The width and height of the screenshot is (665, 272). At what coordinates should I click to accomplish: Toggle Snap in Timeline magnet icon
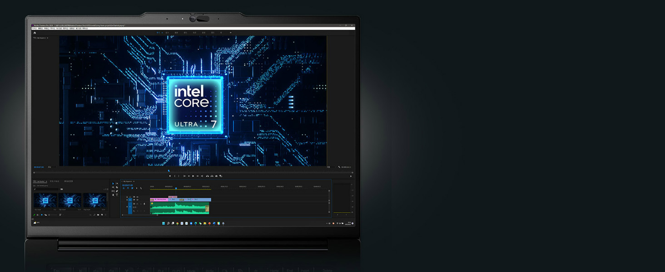pos(128,188)
